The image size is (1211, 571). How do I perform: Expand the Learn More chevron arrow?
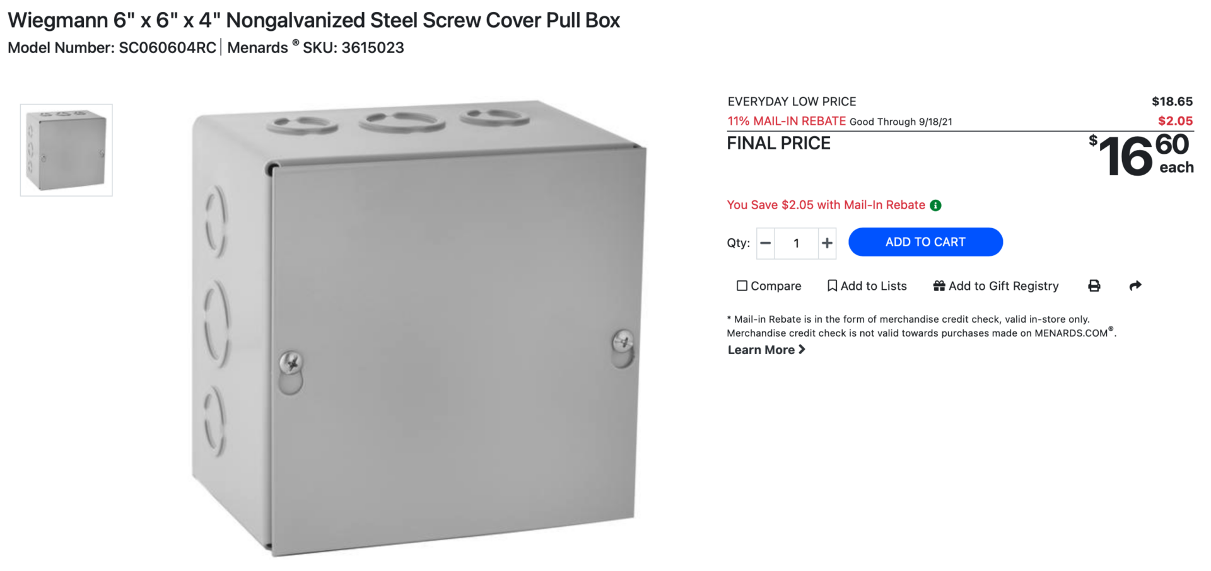click(802, 349)
